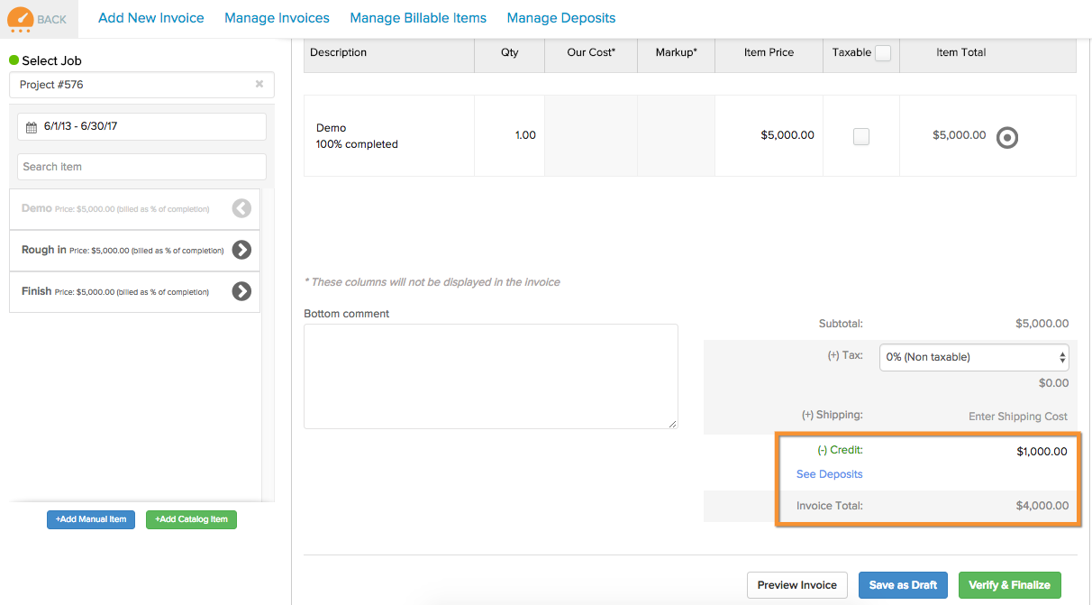Click the Markup* column header
This screenshot has height=605, width=1092.
(x=676, y=53)
